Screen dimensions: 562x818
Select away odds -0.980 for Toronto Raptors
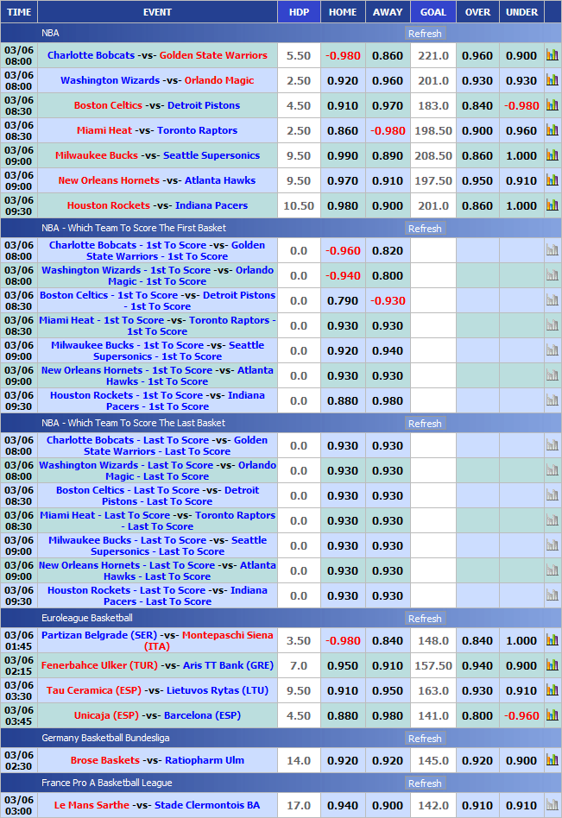click(388, 131)
